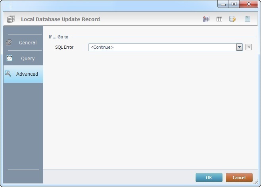This screenshot has width=261, height=187.
Task: Click the General section pencil icon
Action: (x=9, y=42)
